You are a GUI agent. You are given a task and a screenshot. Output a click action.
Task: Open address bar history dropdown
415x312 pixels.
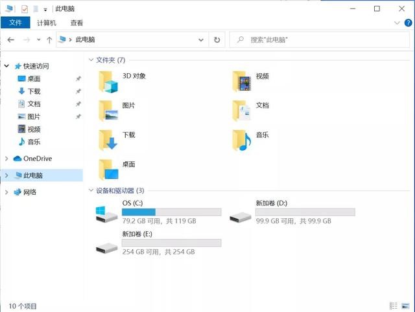[x=201, y=40]
